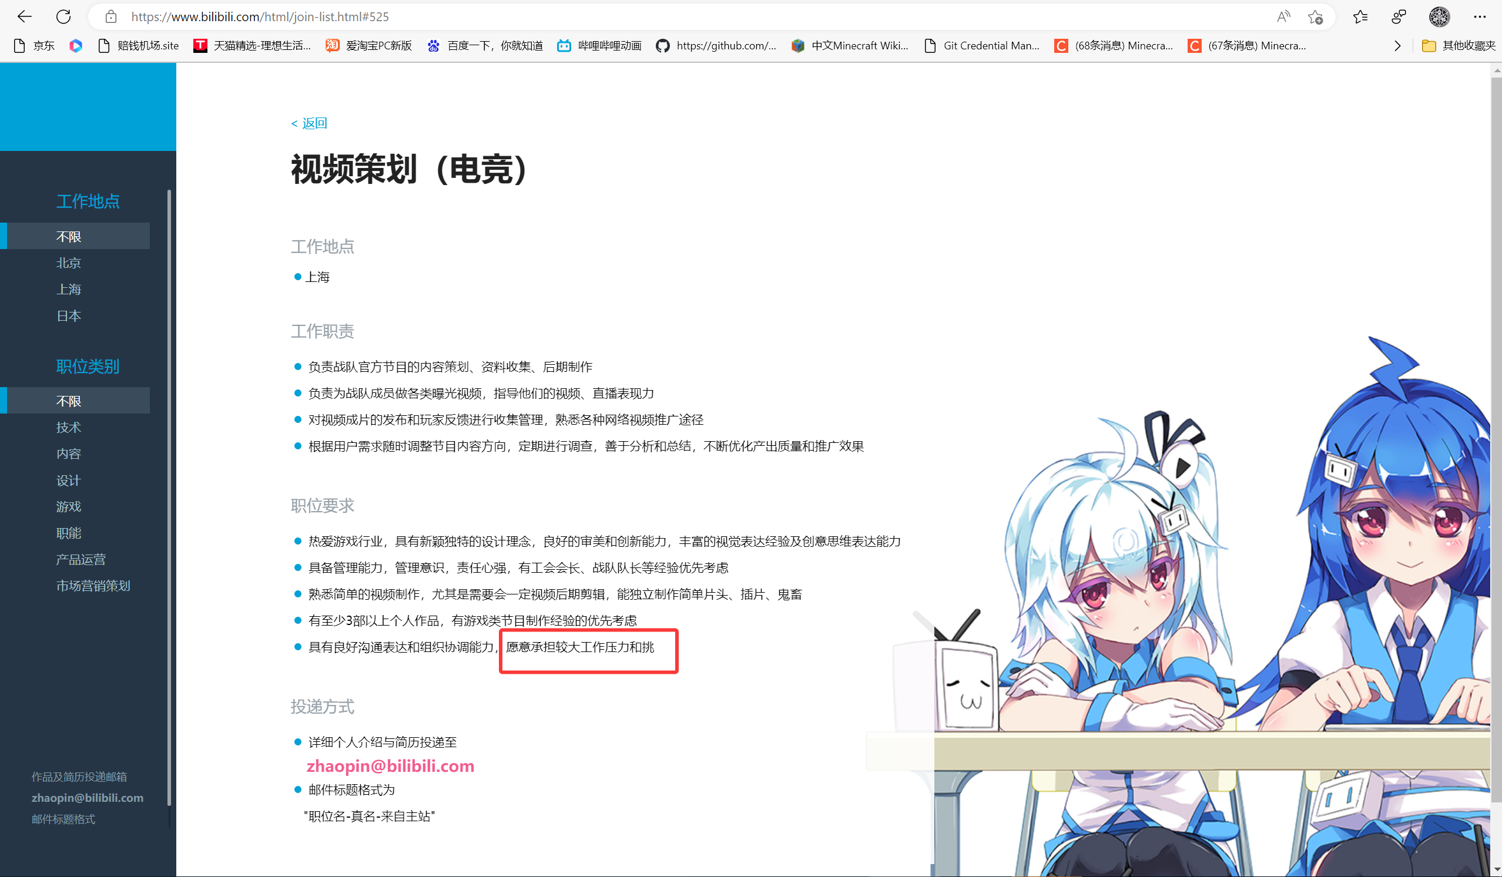The width and height of the screenshot is (1502, 877).
Task: Refresh the current page
Action: tap(64, 16)
